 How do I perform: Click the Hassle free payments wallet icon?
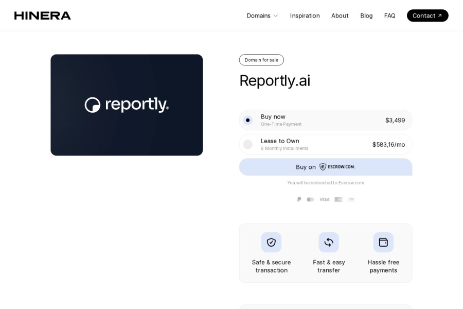(x=383, y=243)
